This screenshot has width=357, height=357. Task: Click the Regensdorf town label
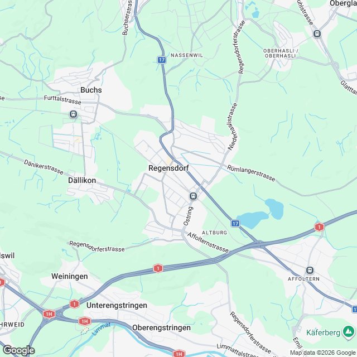pos(168,168)
